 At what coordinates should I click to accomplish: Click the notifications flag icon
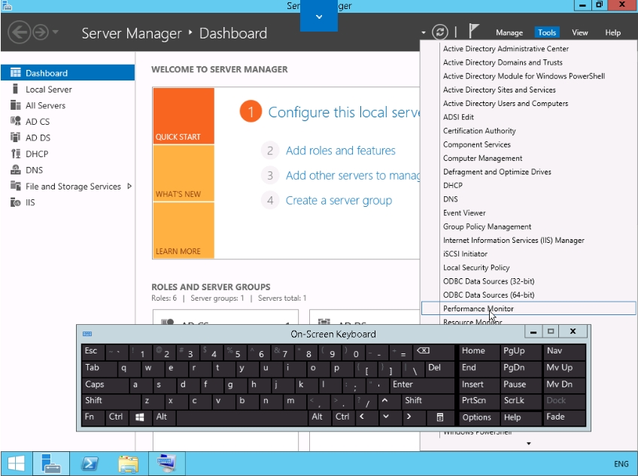click(x=474, y=32)
